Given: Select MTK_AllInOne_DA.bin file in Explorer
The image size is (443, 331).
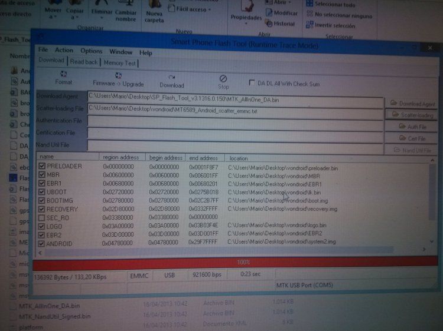Looking at the screenshot, I should [x=49, y=306].
